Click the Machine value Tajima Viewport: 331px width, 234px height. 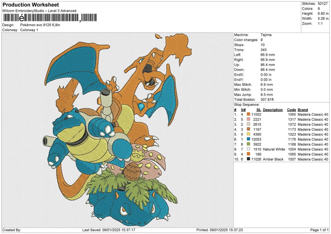(266, 35)
